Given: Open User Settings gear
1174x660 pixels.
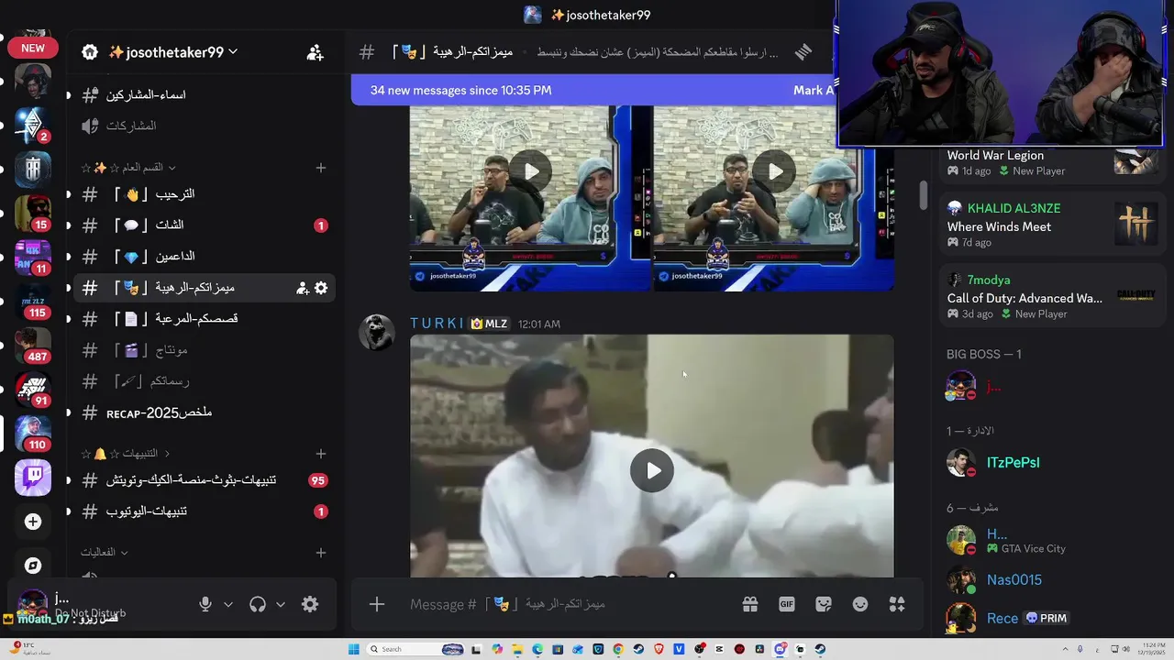Looking at the screenshot, I should point(310,604).
